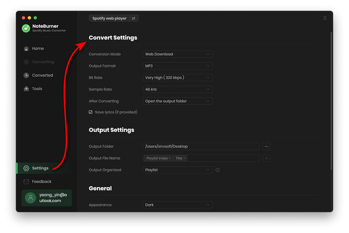Click the Output File Name field
The width and height of the screenshot is (349, 233).
[x=201, y=158]
